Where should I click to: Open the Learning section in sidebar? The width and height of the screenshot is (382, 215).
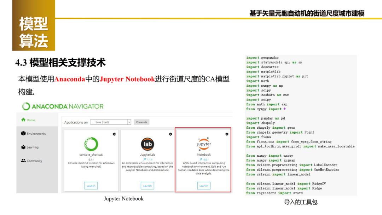[x=30, y=147]
